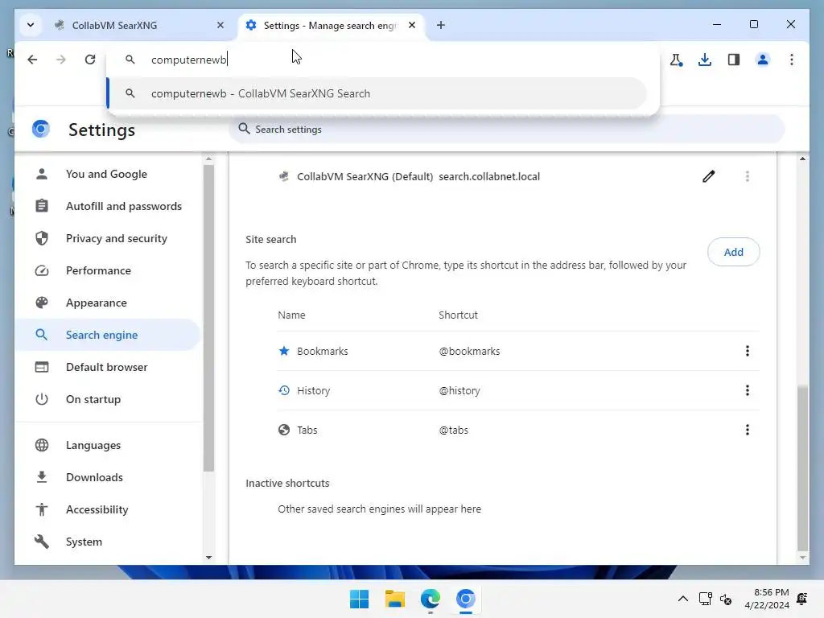Screen dimensions: 824x618
Task: Click the Bookmarks star icon
Action: [284, 351]
